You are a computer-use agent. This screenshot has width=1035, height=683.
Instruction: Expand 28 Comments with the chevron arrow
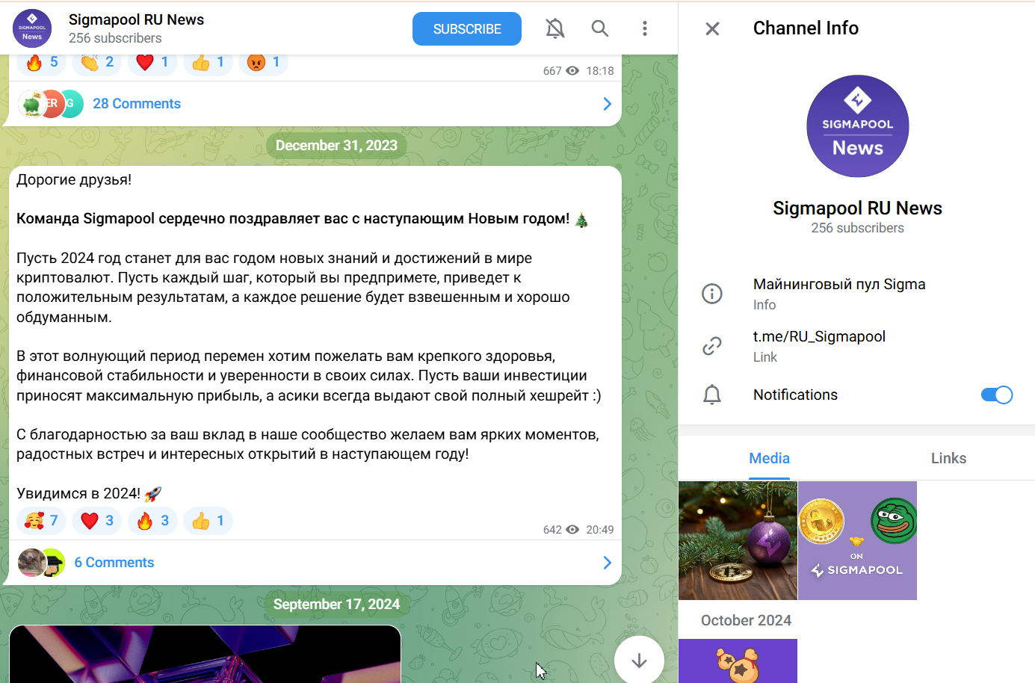coord(607,104)
